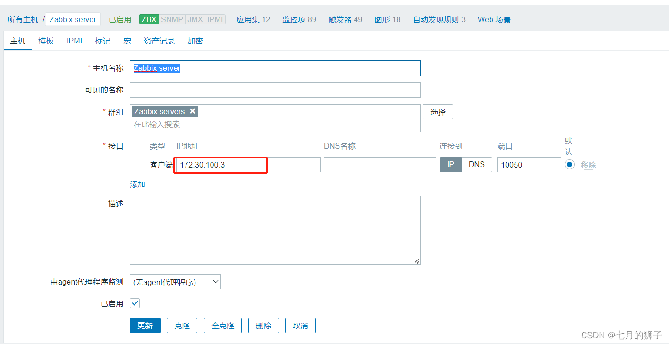Click the 描述 text area
669x344 pixels.
click(x=275, y=230)
